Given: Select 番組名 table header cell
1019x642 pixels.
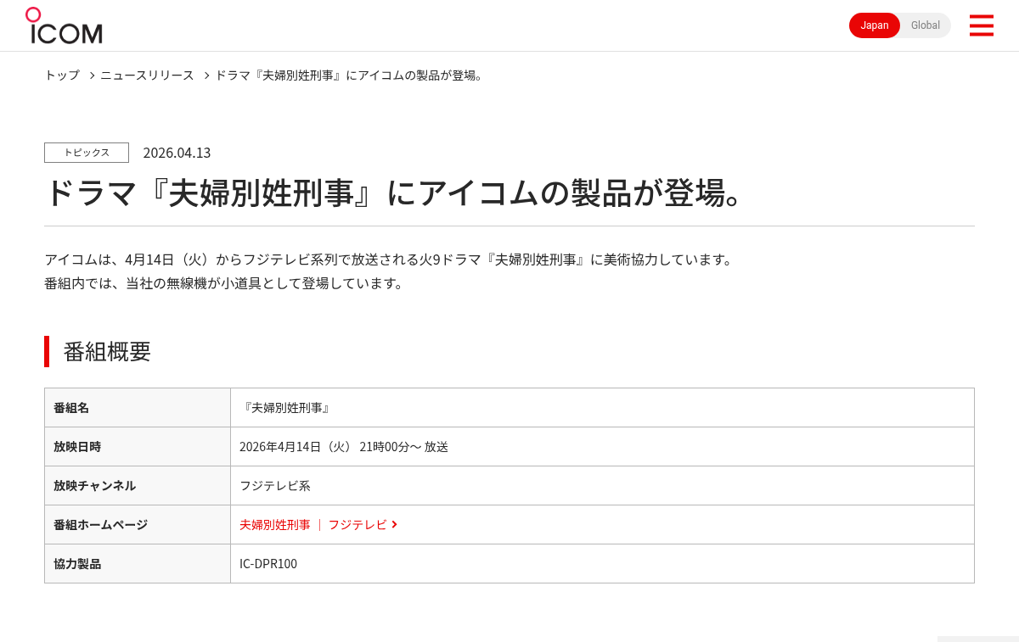Looking at the screenshot, I should [x=138, y=408].
